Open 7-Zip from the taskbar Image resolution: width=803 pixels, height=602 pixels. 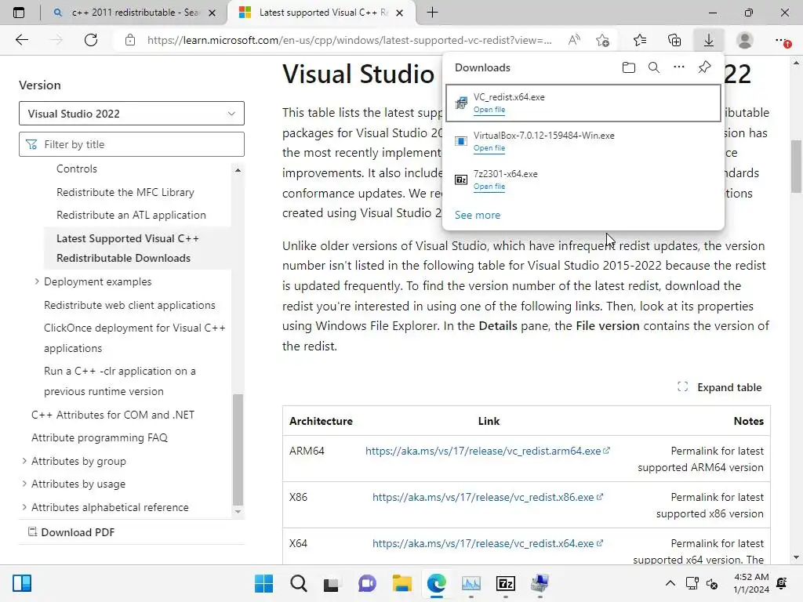[x=506, y=583]
